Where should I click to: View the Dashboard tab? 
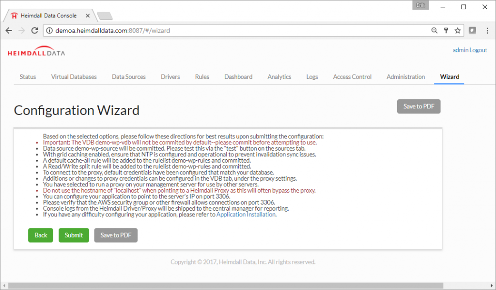tap(238, 77)
